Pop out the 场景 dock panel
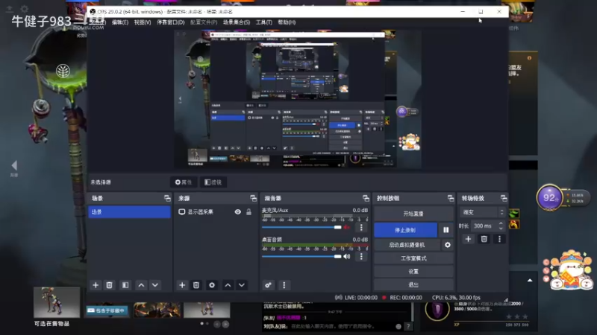The image size is (597, 335). pos(167,198)
